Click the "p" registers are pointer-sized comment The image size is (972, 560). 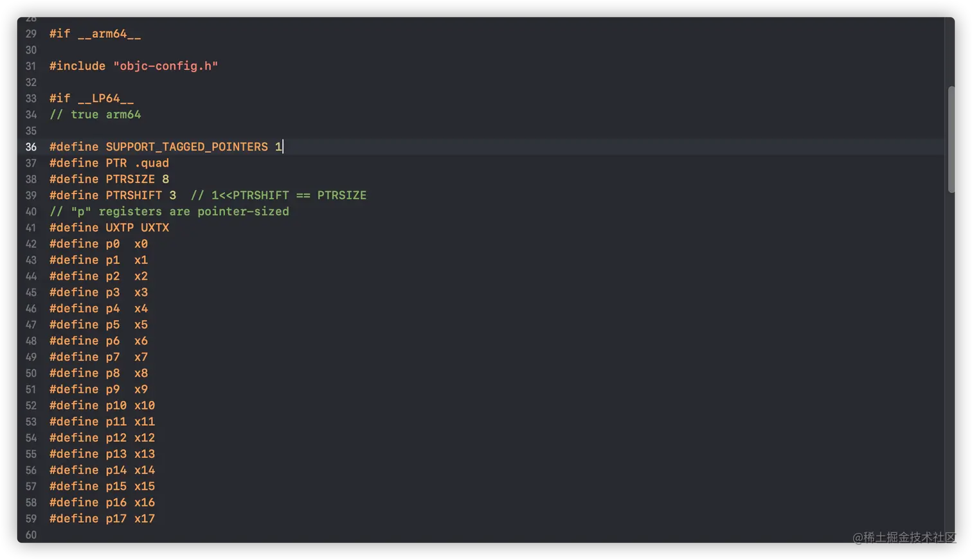pos(169,212)
